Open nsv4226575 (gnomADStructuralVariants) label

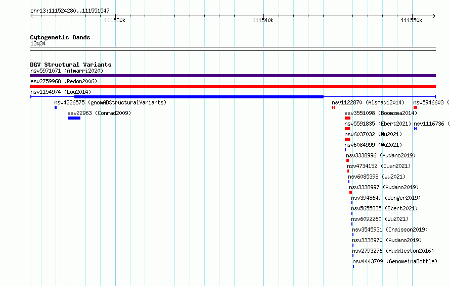click(110, 102)
